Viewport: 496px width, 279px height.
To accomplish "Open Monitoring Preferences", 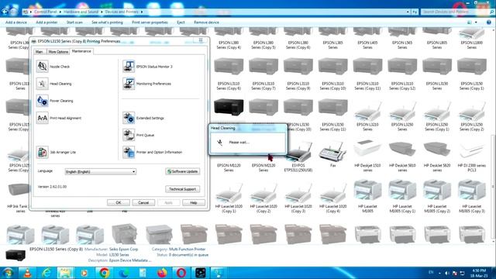I will (x=129, y=84).
